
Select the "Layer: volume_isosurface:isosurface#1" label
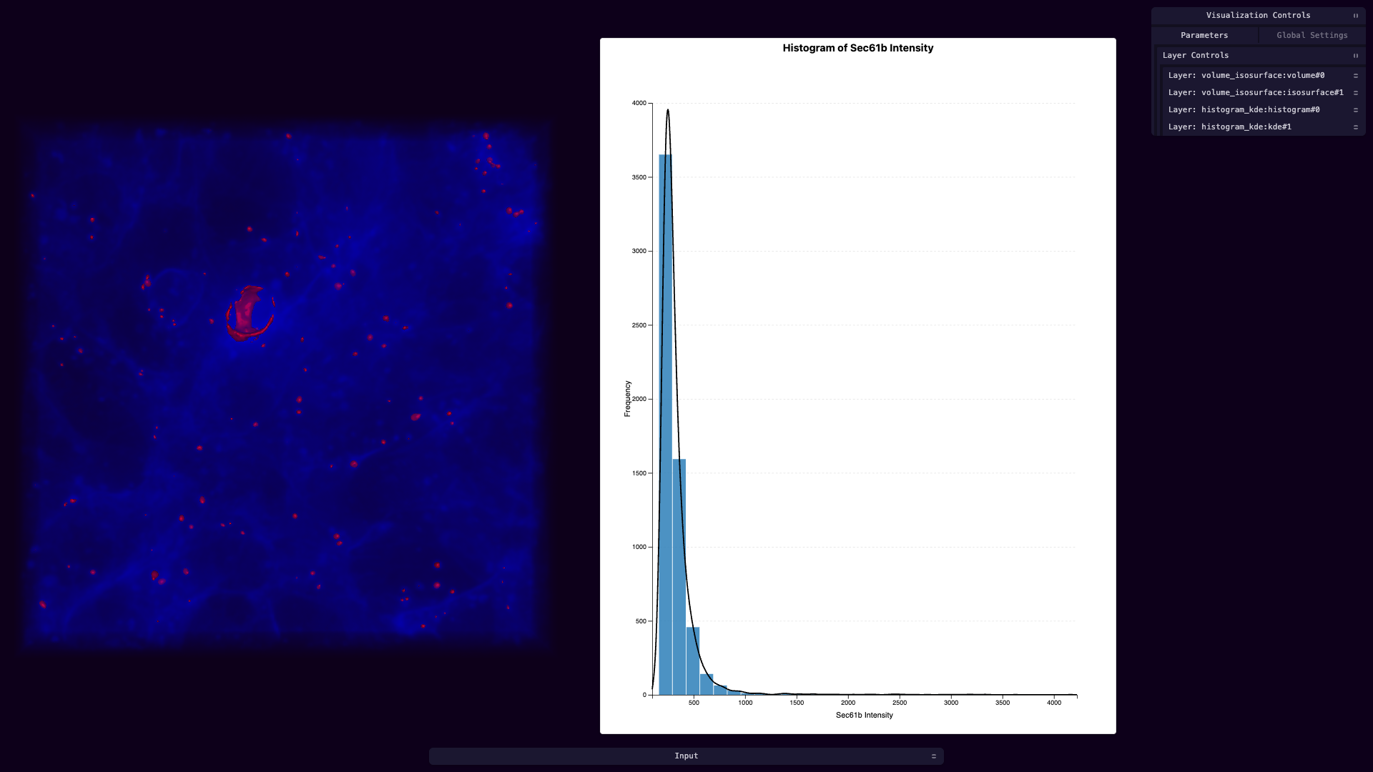coord(1256,93)
